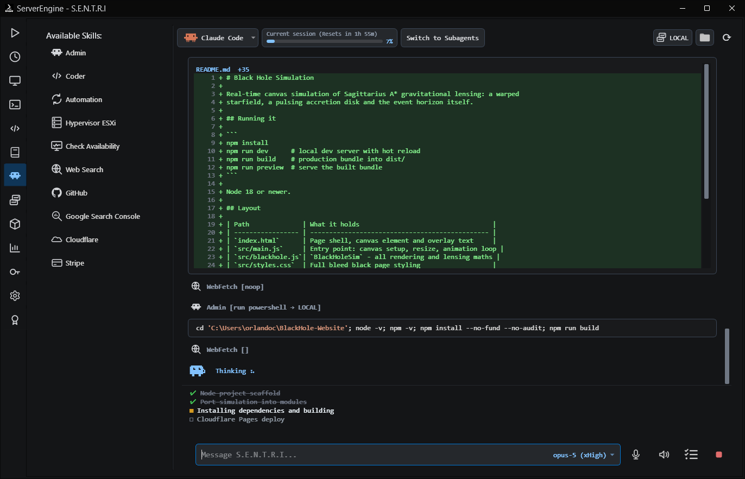The height and width of the screenshot is (479, 745).
Task: Click the WebFetch [] entry
Action: 219,350
